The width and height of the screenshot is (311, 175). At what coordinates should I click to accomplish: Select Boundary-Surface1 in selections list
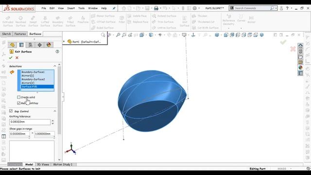[37, 72]
